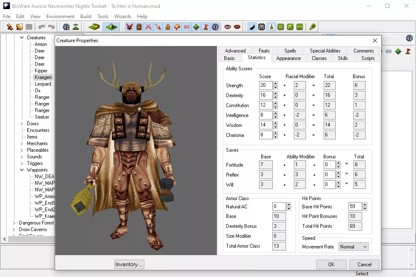Click the first red lips conversation icon
Image resolution: width=416 pixels, height=277 pixels.
[x=228, y=27]
